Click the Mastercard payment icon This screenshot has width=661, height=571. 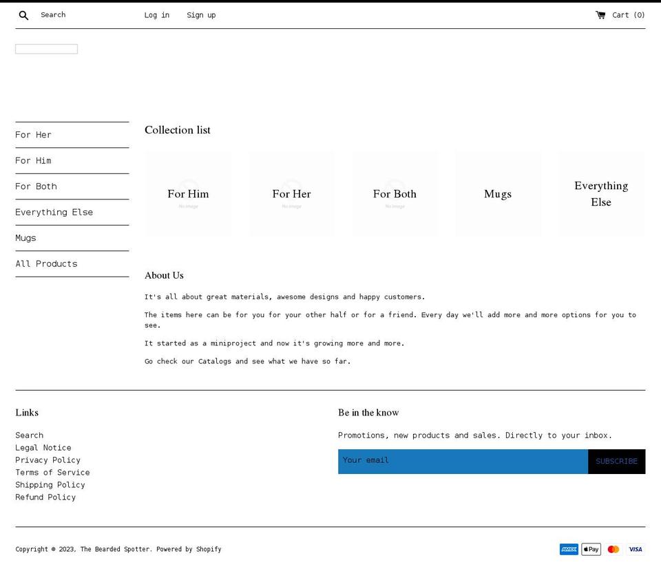coord(613,549)
